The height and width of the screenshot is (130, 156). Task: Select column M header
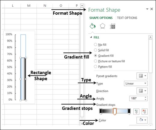pos(29,6)
